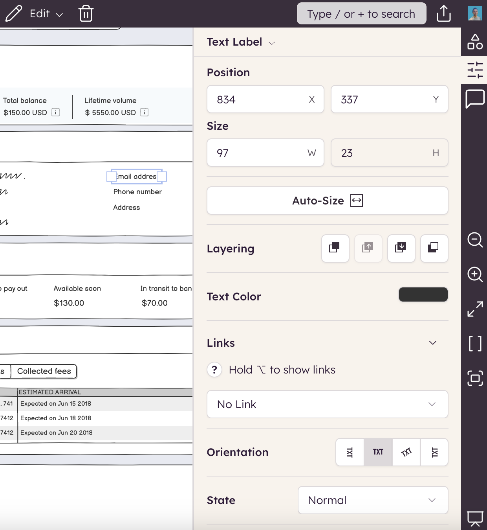Zoom out using the magnifier minus icon
The width and height of the screenshot is (487, 530).
[x=475, y=239]
